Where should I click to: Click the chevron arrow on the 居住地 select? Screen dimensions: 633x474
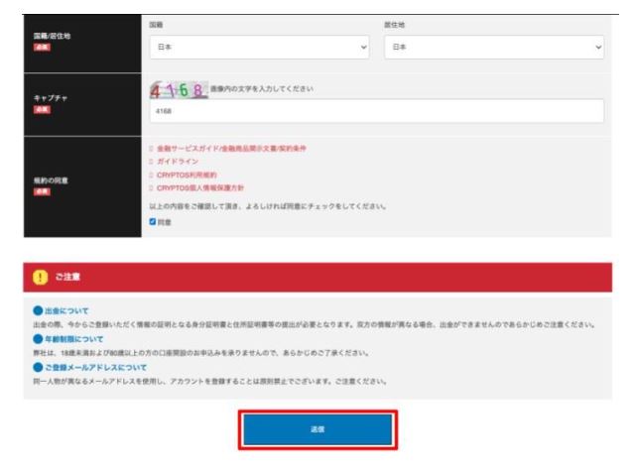tap(599, 46)
